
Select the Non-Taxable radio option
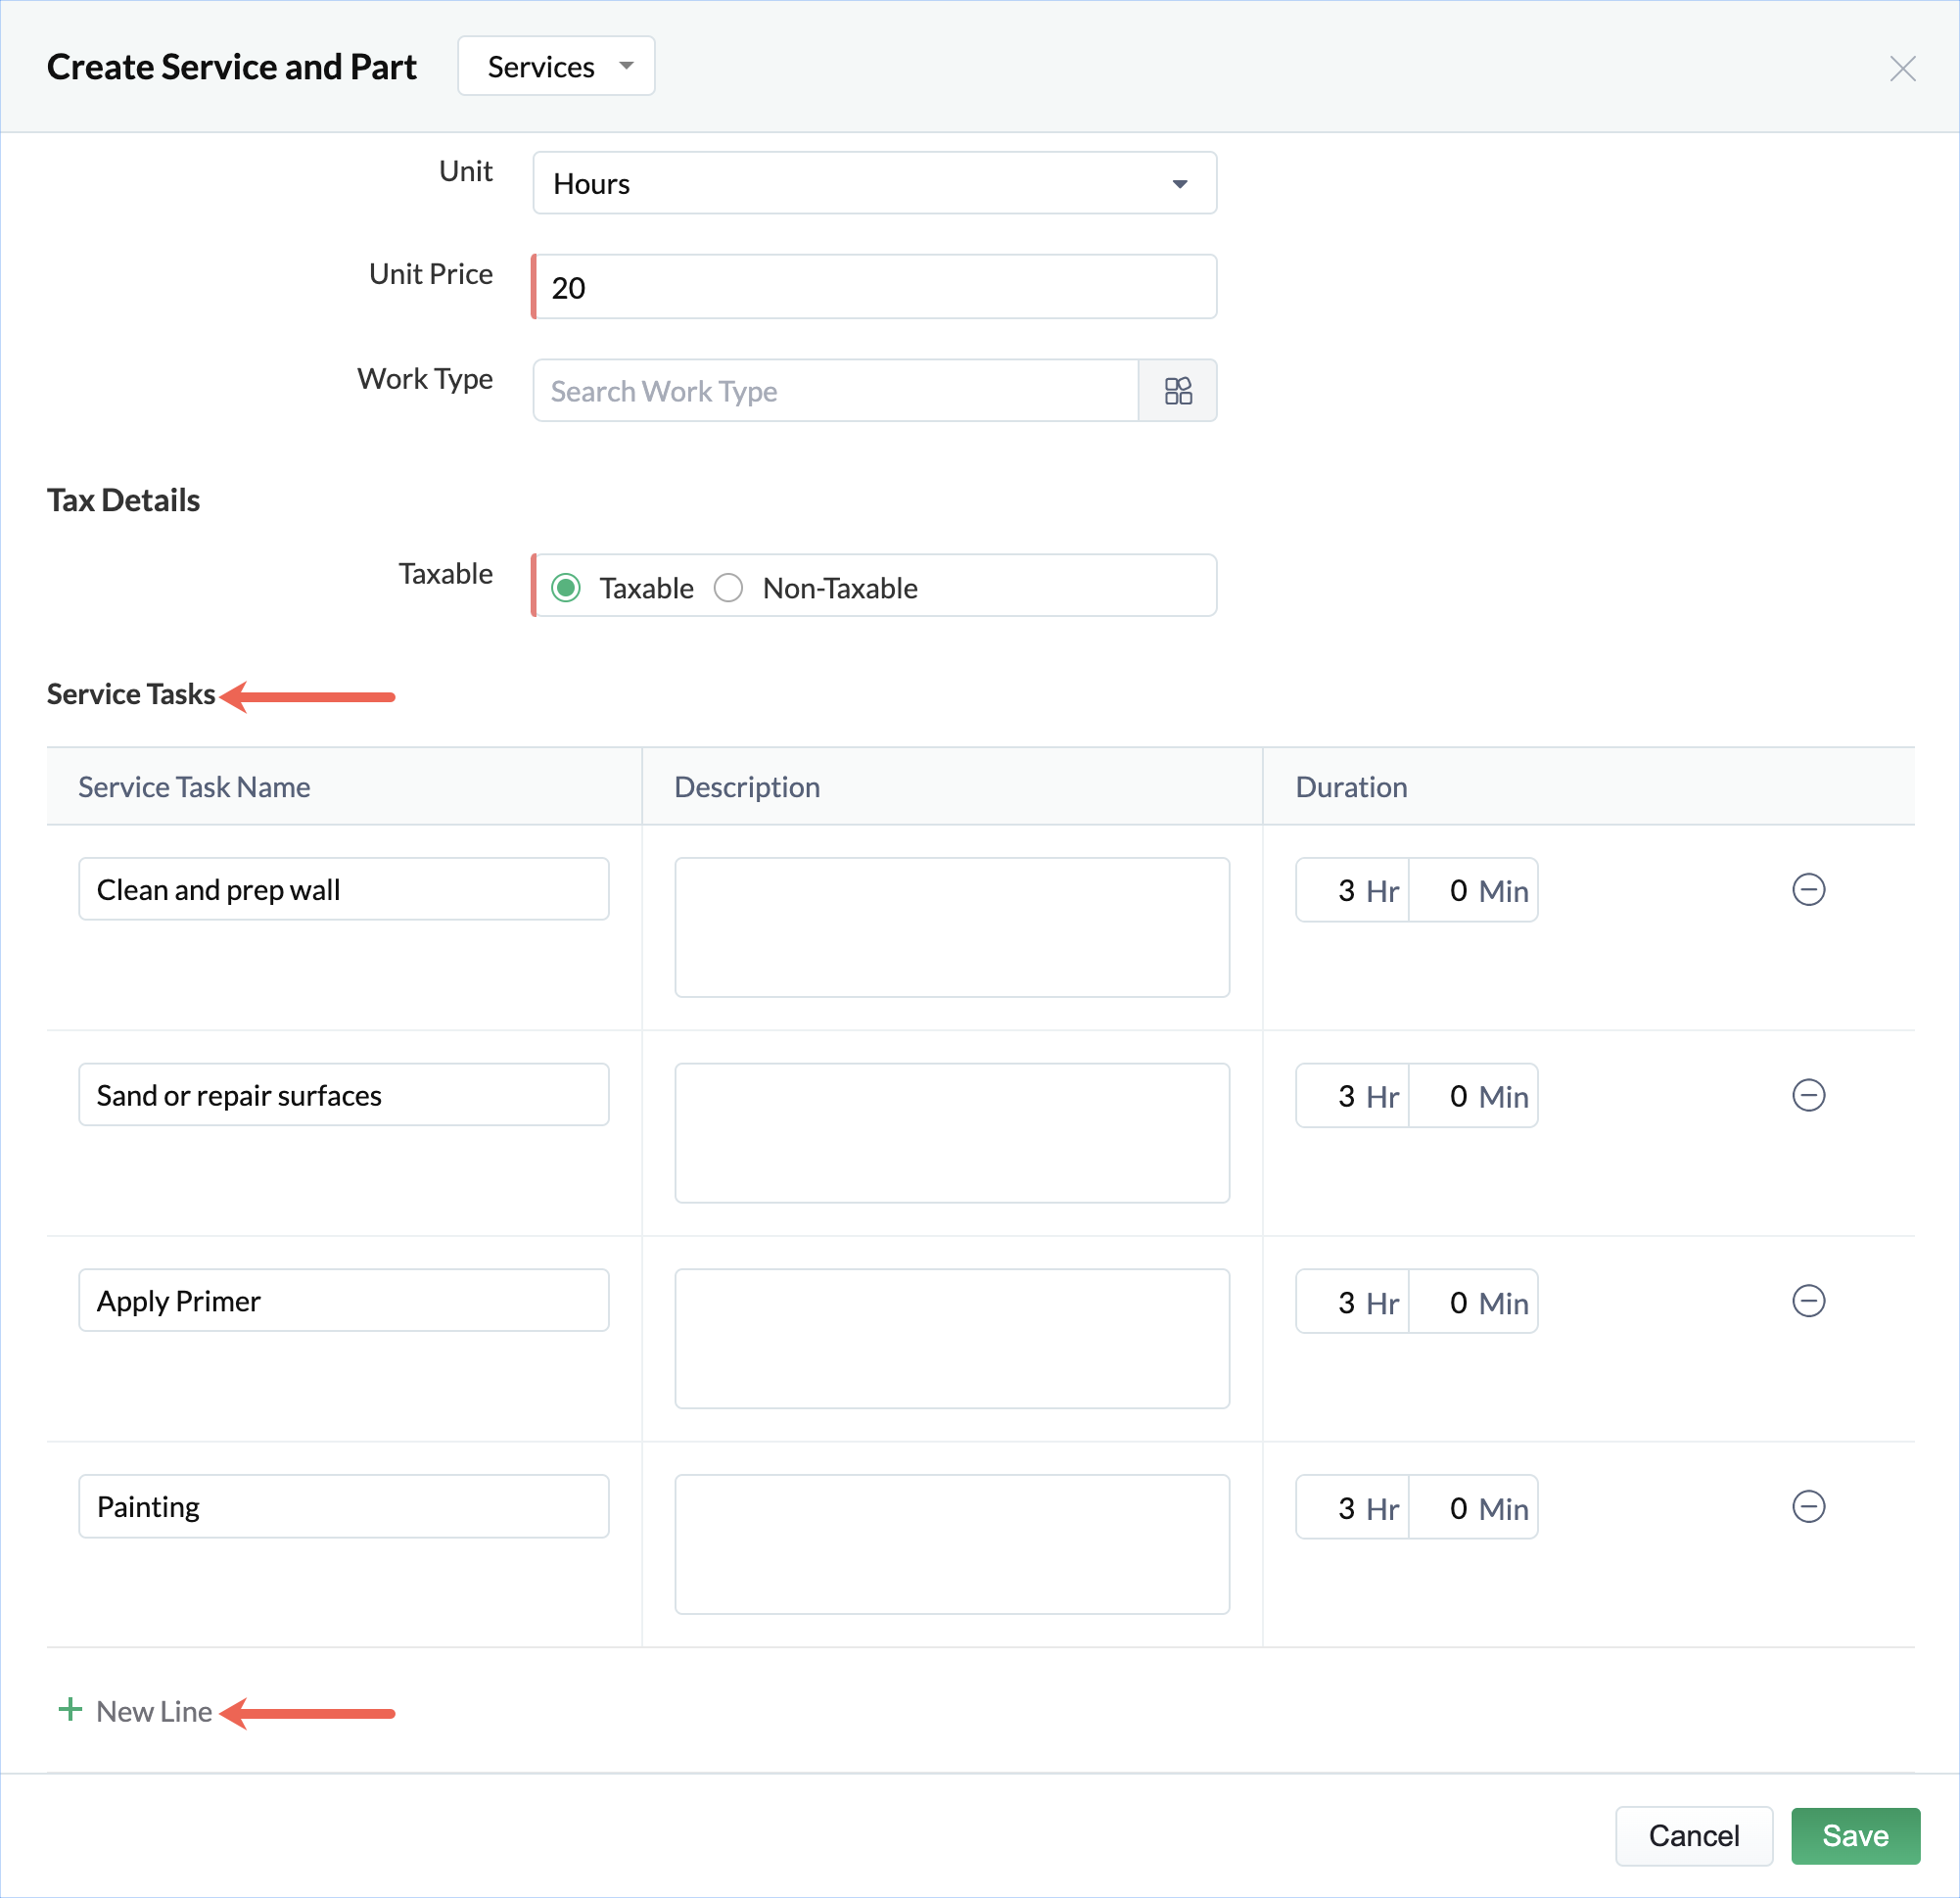pos(728,588)
